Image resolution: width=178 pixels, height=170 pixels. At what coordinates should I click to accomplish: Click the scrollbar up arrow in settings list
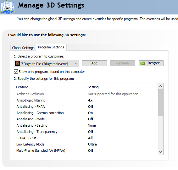(x=160, y=86)
